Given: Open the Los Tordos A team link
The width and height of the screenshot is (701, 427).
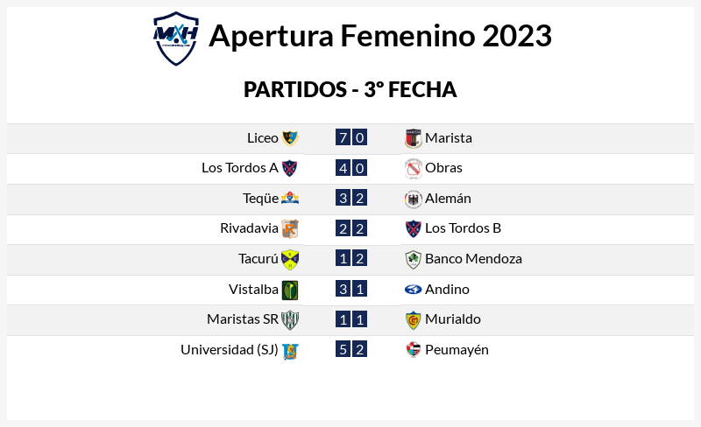Looking at the screenshot, I should (239, 168).
